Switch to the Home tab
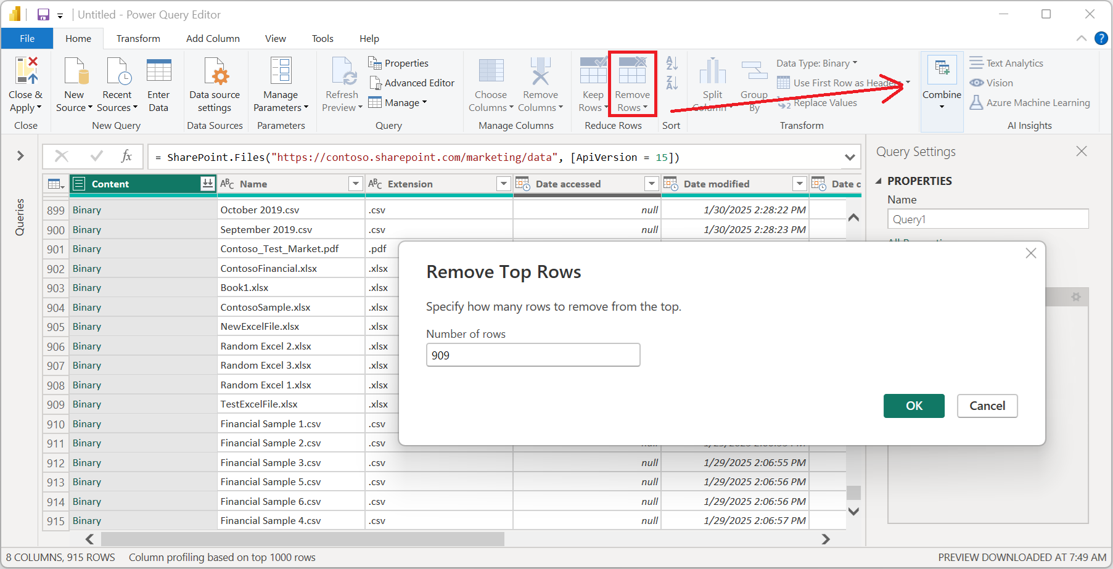Viewport: 1113px width, 569px height. (x=78, y=38)
